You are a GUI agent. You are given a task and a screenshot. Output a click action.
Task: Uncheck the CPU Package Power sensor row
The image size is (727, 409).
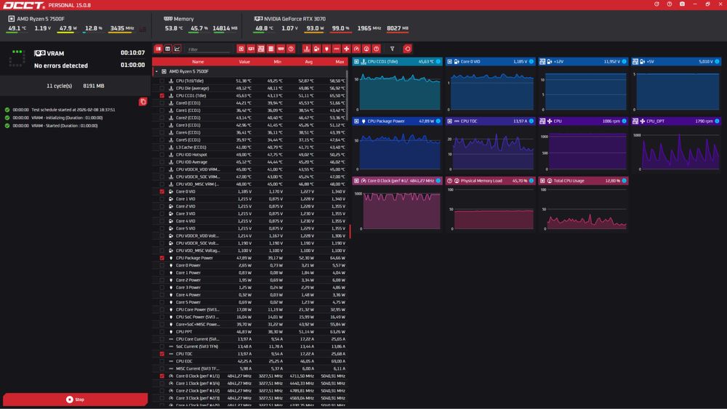162,258
